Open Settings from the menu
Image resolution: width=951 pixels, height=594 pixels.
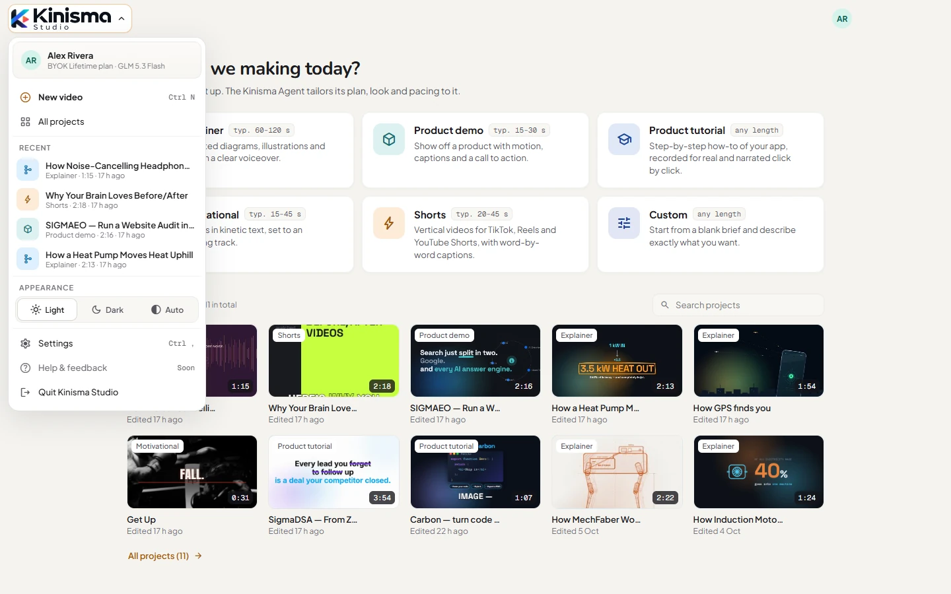click(x=107, y=343)
